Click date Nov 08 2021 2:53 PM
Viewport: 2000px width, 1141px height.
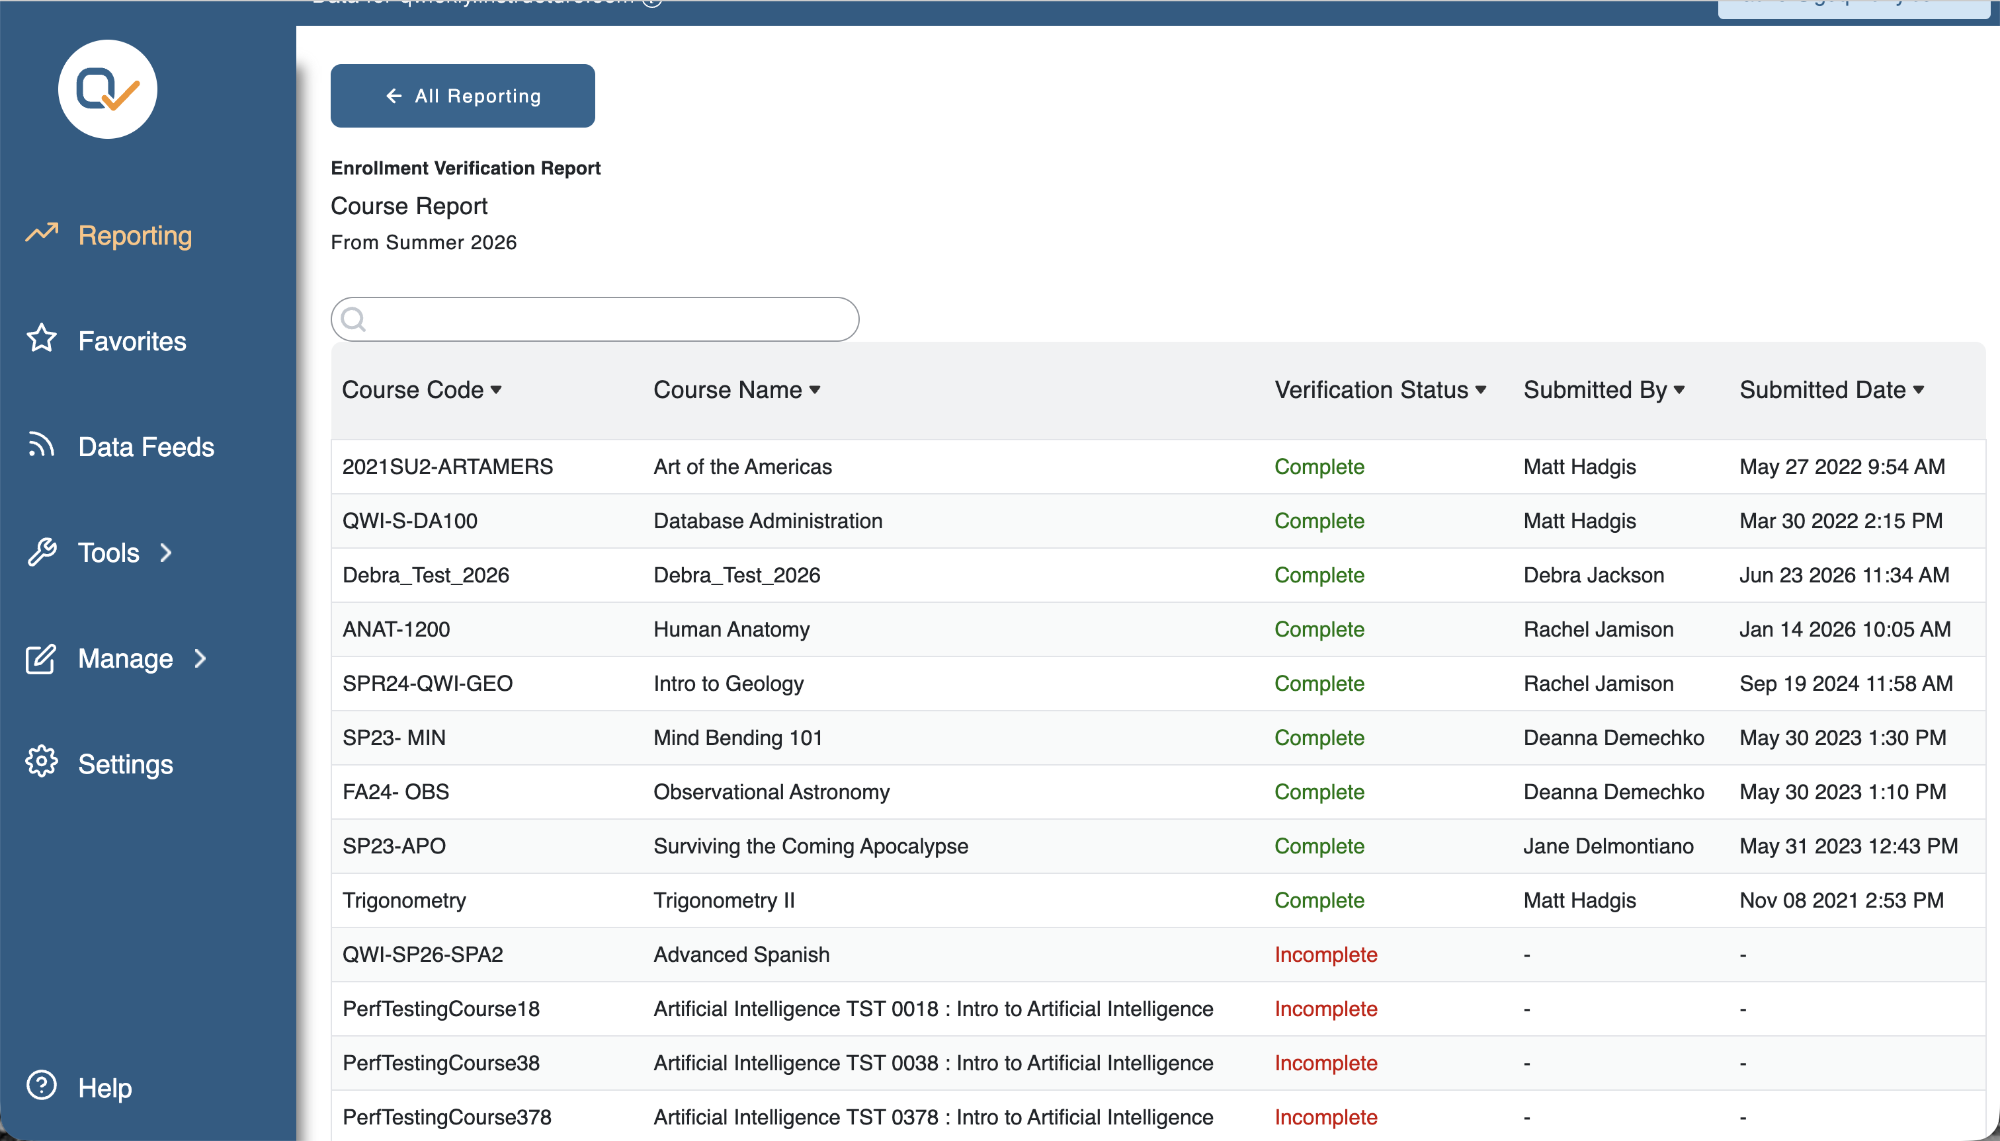coord(1841,899)
